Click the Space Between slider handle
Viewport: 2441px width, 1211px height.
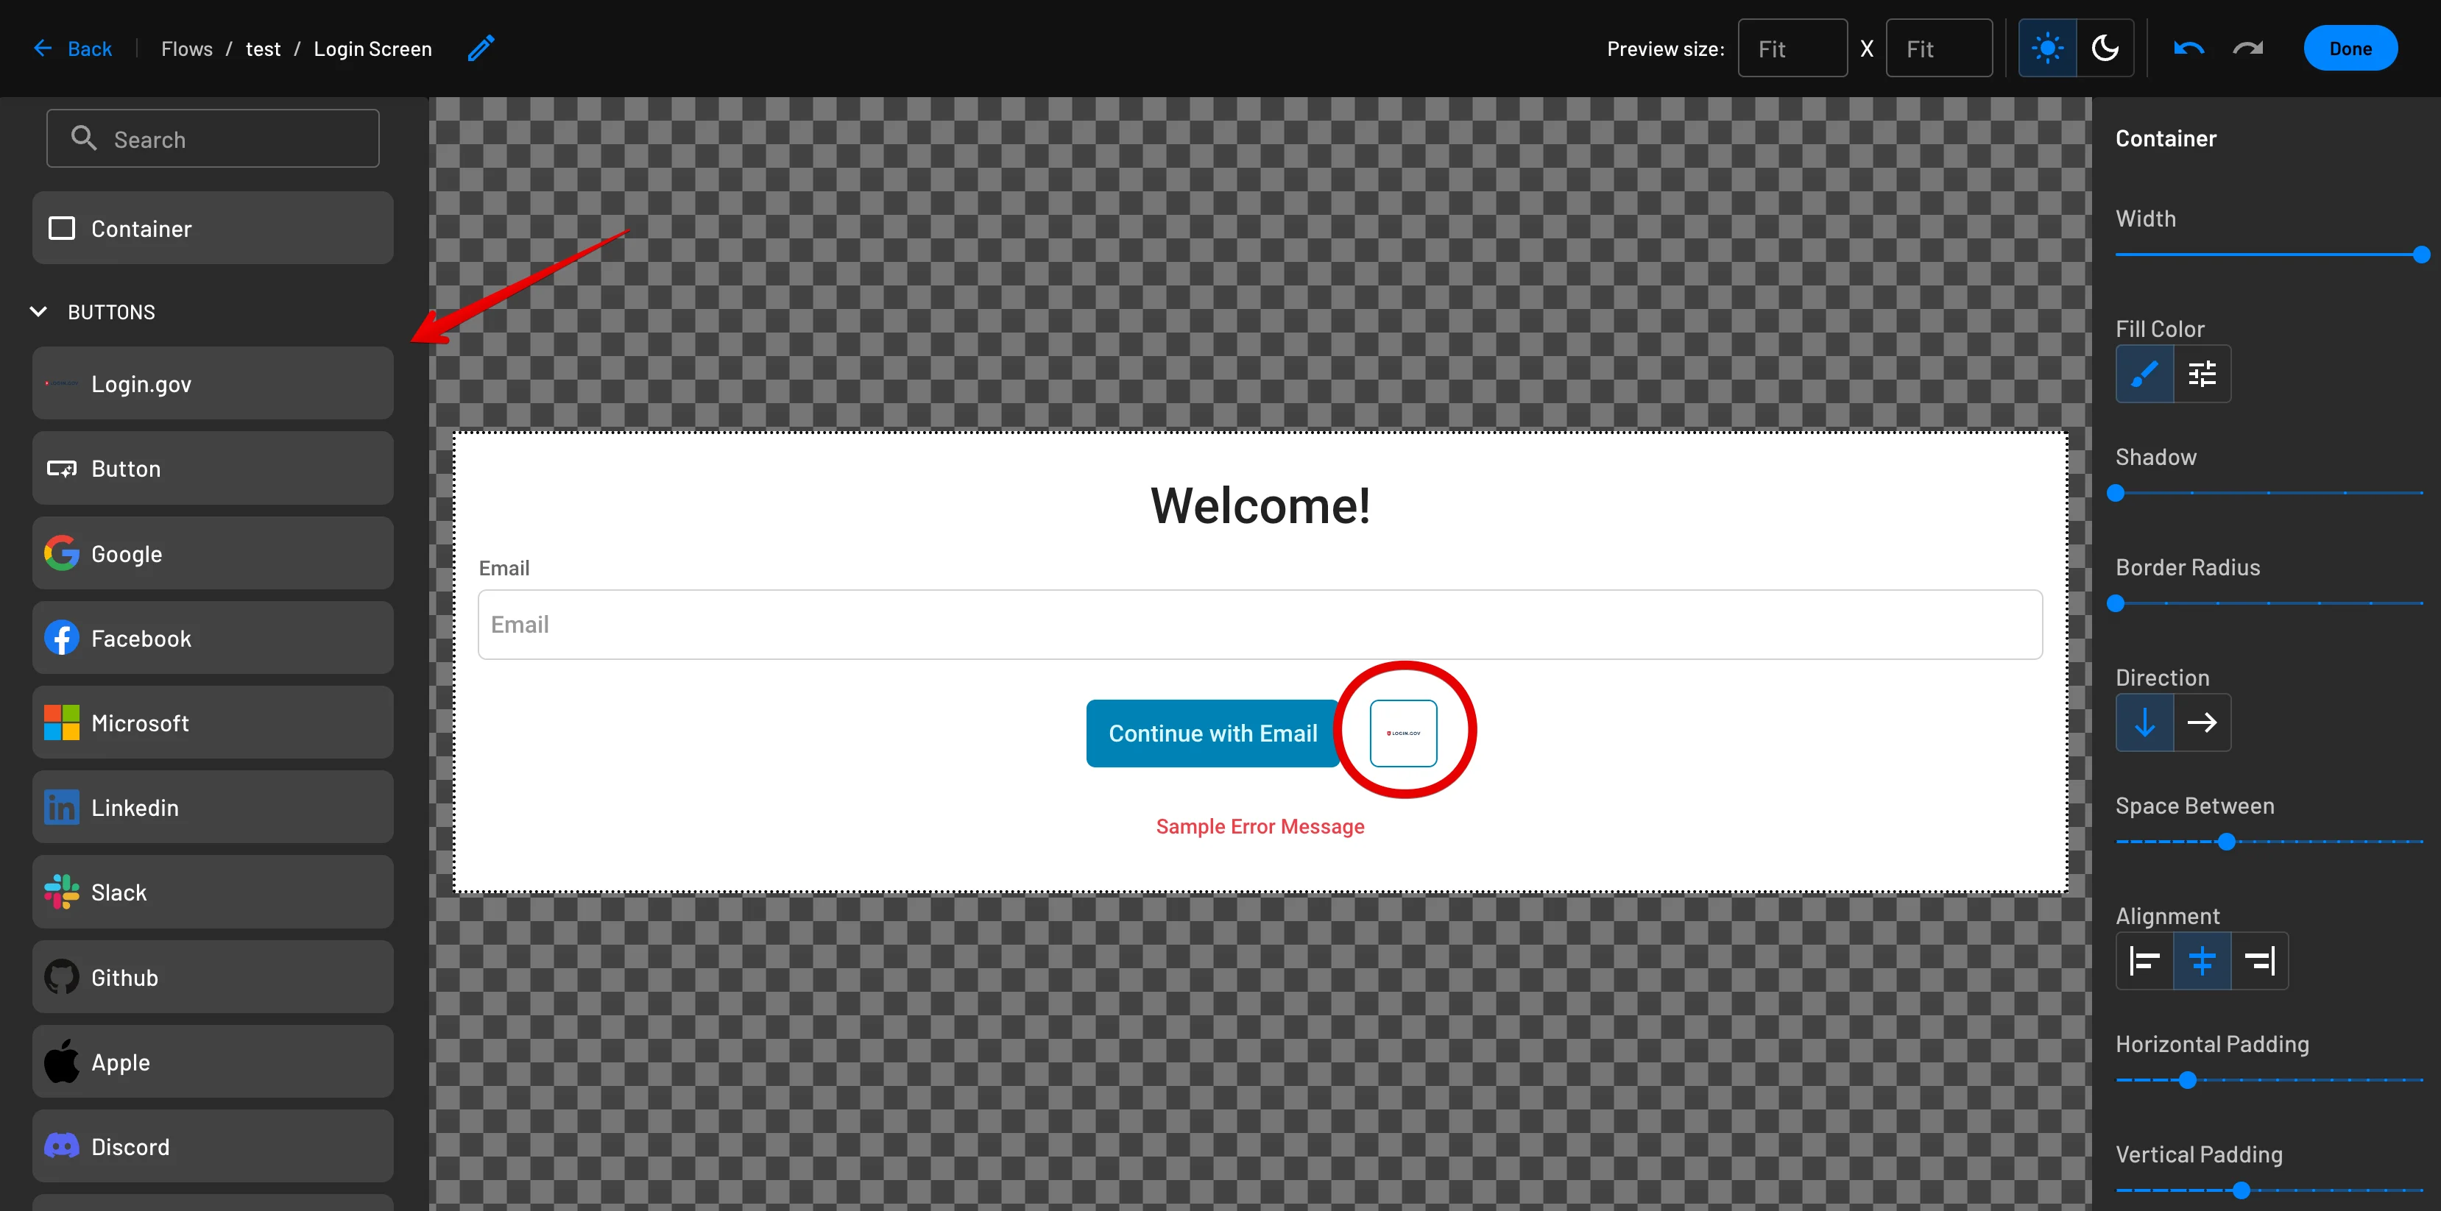coord(2227,842)
